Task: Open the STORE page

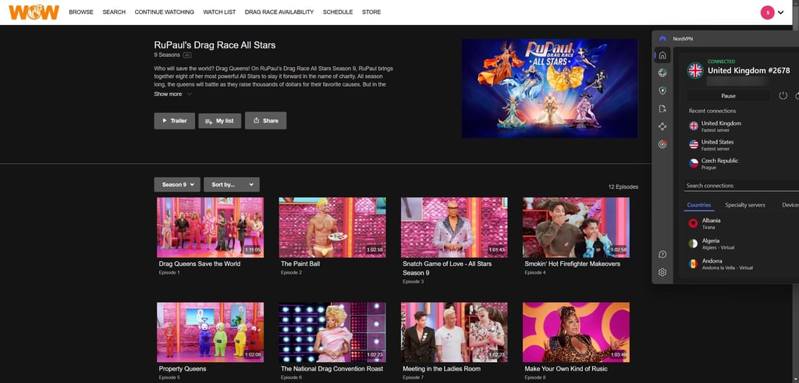Action: click(371, 12)
